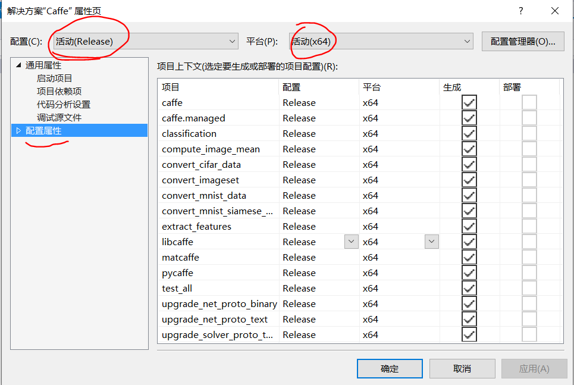Toggle deploy checkbox for matcaffe
The height and width of the screenshot is (385, 574).
[529, 257]
